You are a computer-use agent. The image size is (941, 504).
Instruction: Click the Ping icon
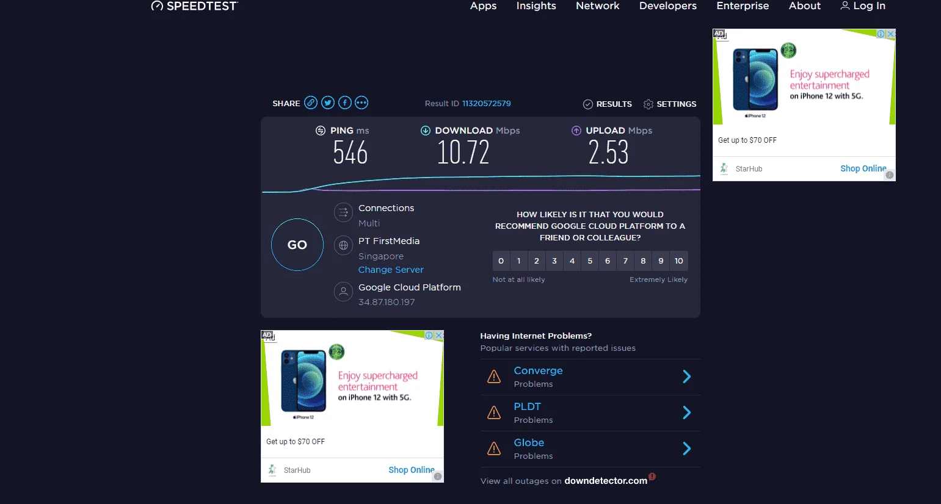click(x=321, y=131)
